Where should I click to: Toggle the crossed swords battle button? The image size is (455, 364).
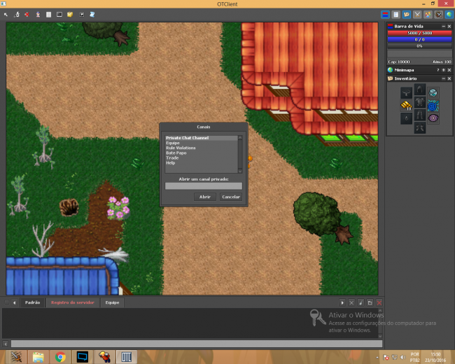coord(417,15)
